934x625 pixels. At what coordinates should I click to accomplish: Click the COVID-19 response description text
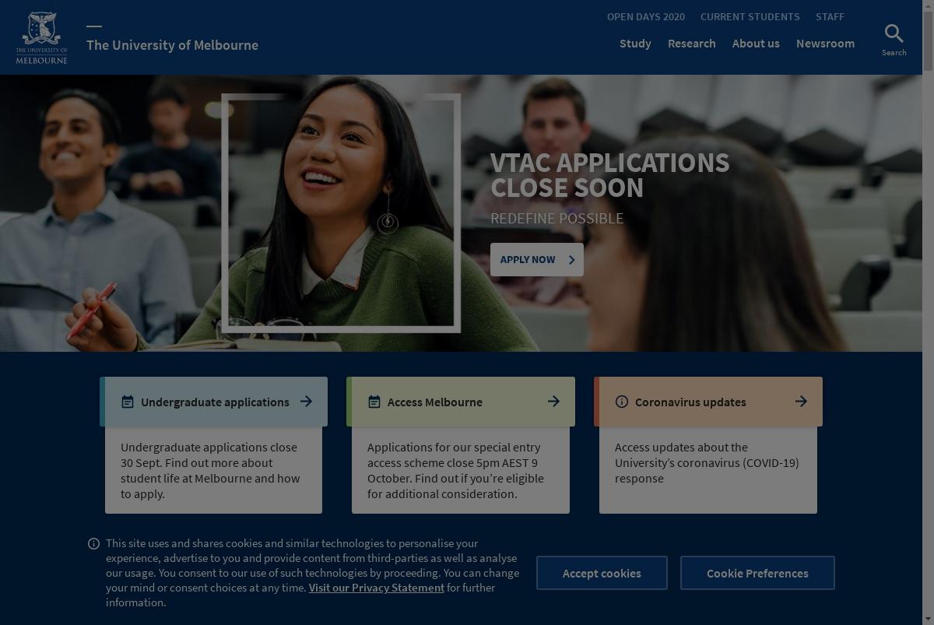tap(707, 462)
